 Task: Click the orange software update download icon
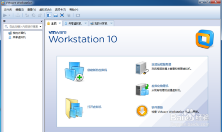click(x=142, y=110)
